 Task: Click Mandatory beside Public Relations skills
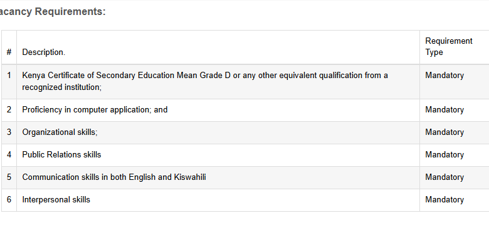coord(444,154)
